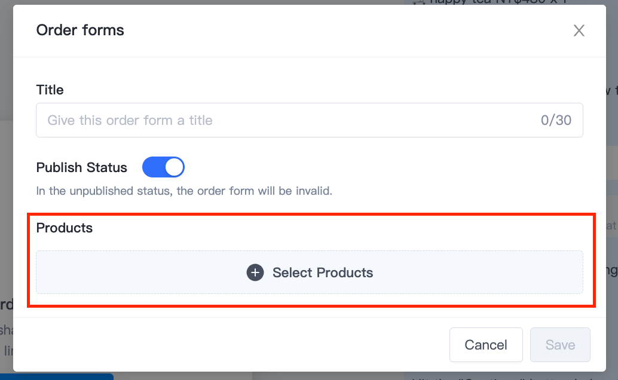Click the unpublished status hint text
618x380 pixels.
[184, 191]
